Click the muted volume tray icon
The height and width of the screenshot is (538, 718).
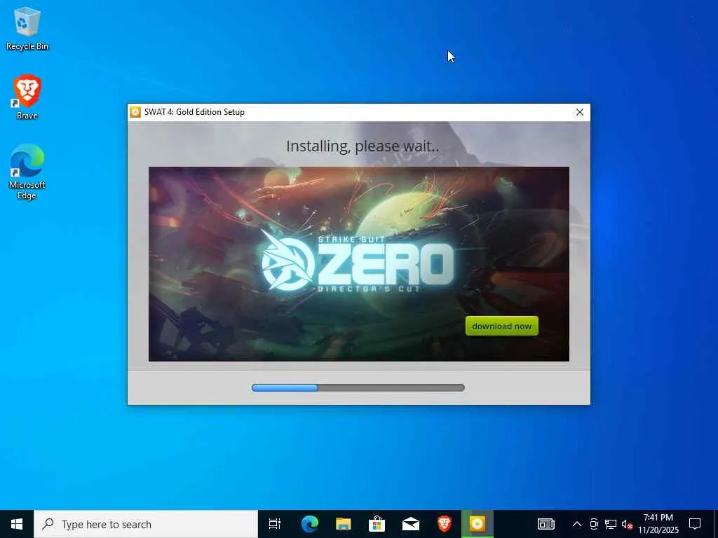click(627, 524)
